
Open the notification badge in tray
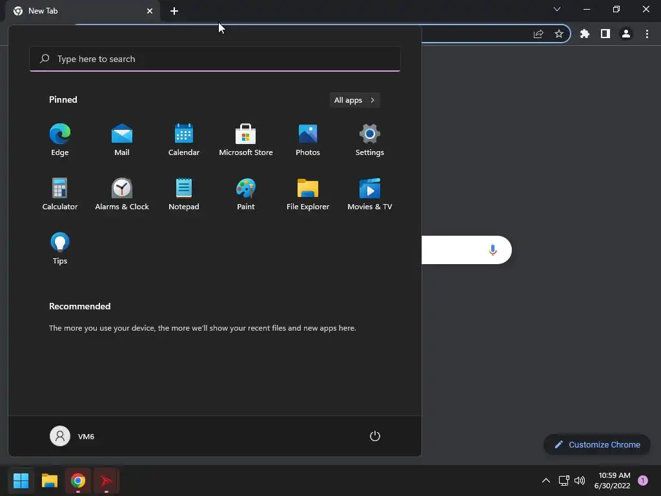coord(643,480)
